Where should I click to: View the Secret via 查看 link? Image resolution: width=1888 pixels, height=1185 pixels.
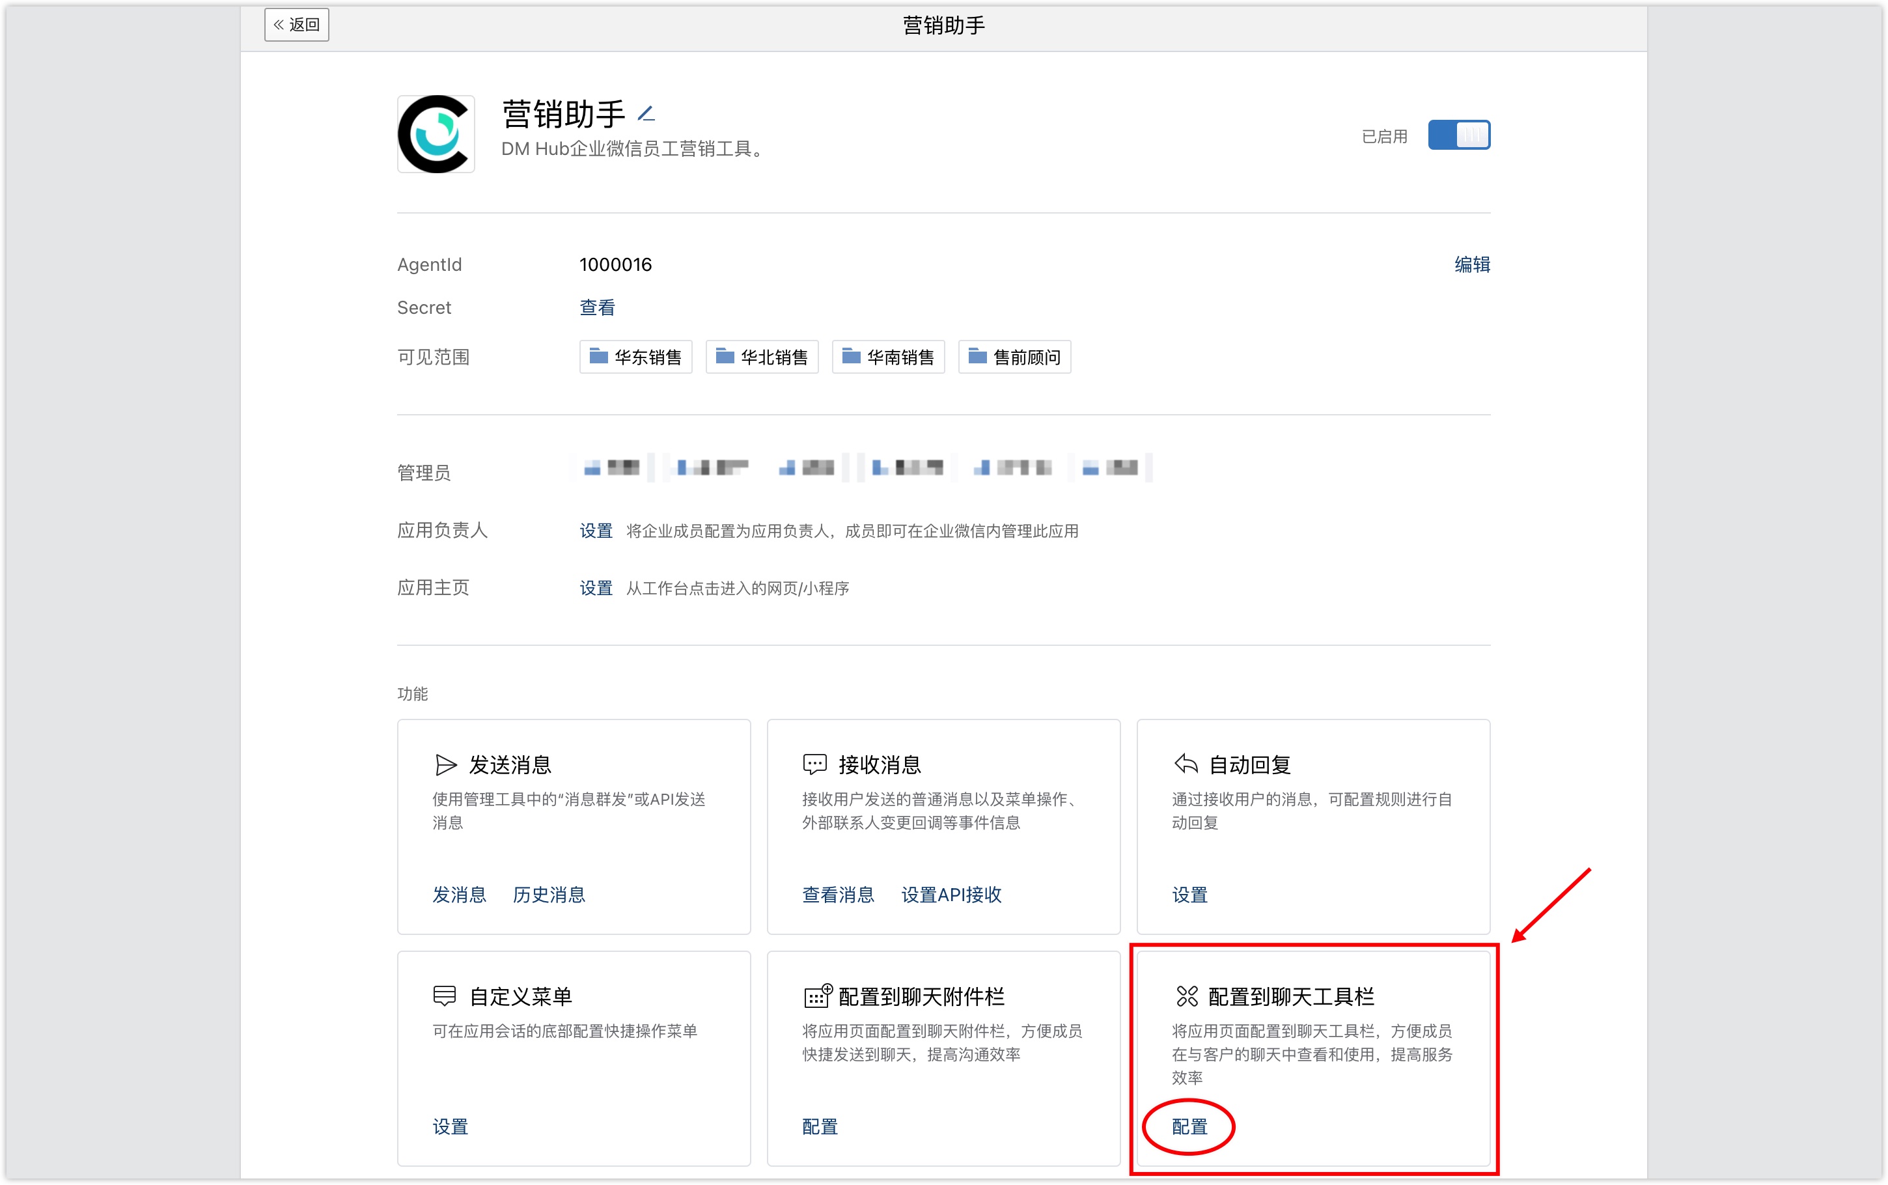click(597, 308)
